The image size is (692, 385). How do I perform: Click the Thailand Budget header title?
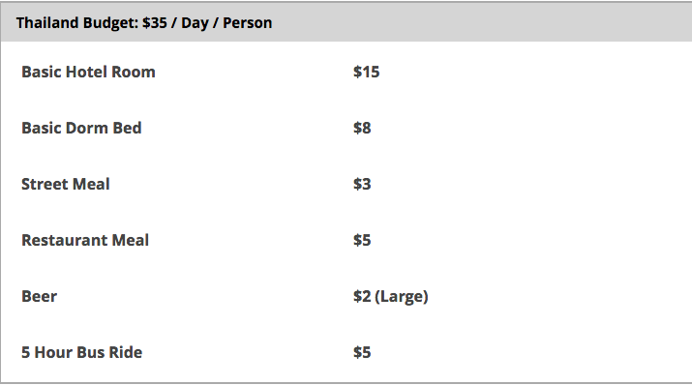tap(144, 23)
